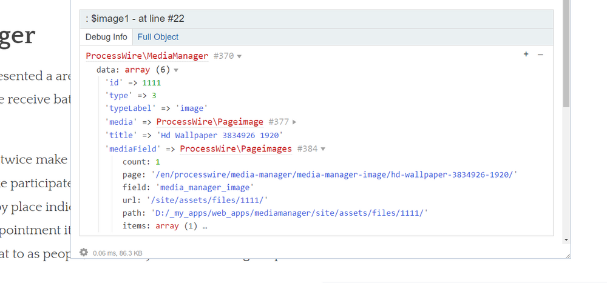The height and width of the screenshot is (283, 607).
Task: Click the 'media' key label
Action: point(121,122)
